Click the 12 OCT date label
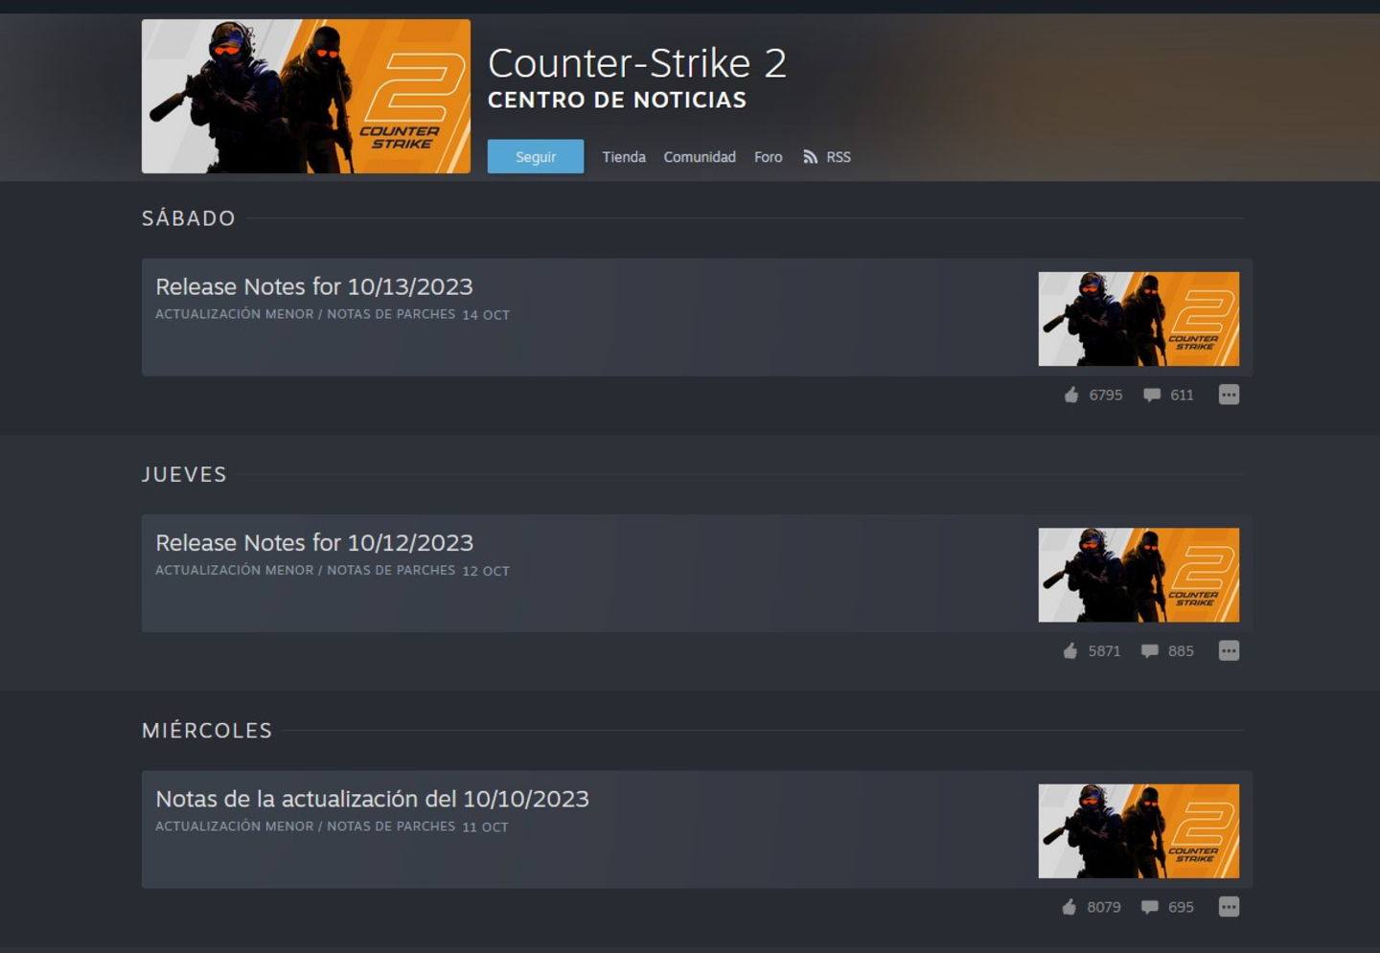This screenshot has height=953, width=1380. 486,571
